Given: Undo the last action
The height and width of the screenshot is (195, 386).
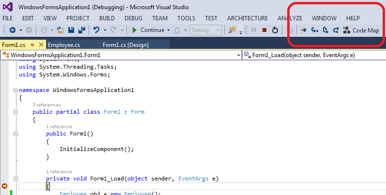Looking at the screenshot, I should pyautogui.click(x=96, y=30).
